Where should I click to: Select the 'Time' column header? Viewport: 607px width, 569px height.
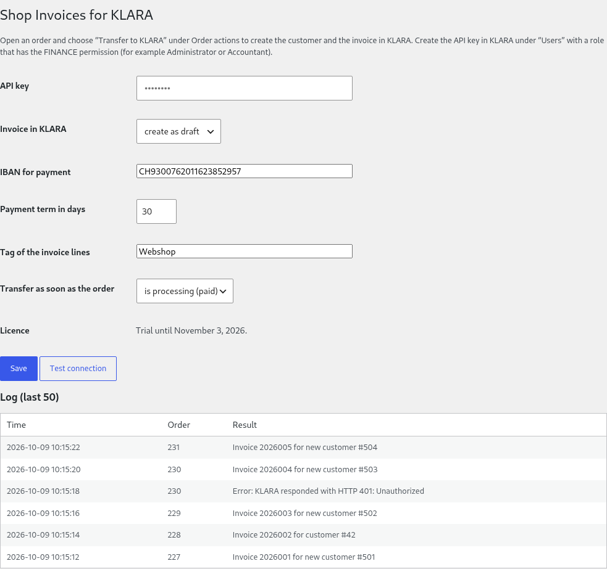tap(16, 425)
